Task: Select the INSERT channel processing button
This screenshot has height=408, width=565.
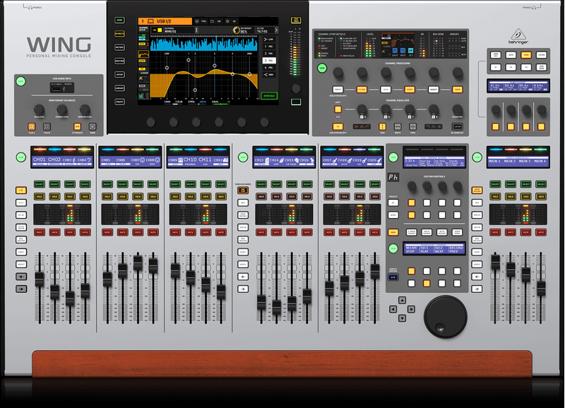Action: 433,90
